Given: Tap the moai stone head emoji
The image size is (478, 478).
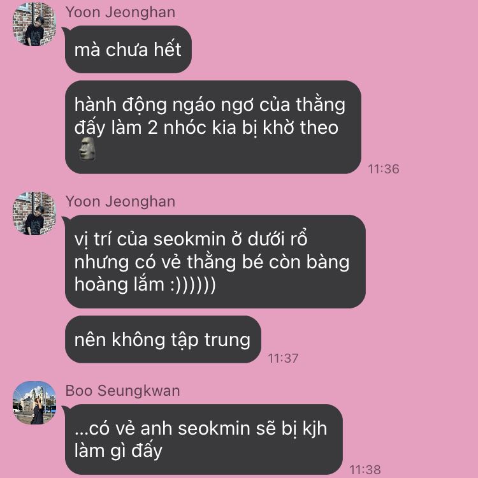Looking at the screenshot, I should (x=87, y=149).
